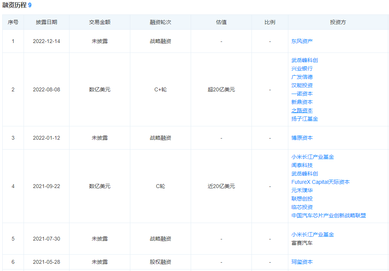Screen dimensions: 389x271
Task: Click the valuation 近20亿美元
Action: pos(221,186)
